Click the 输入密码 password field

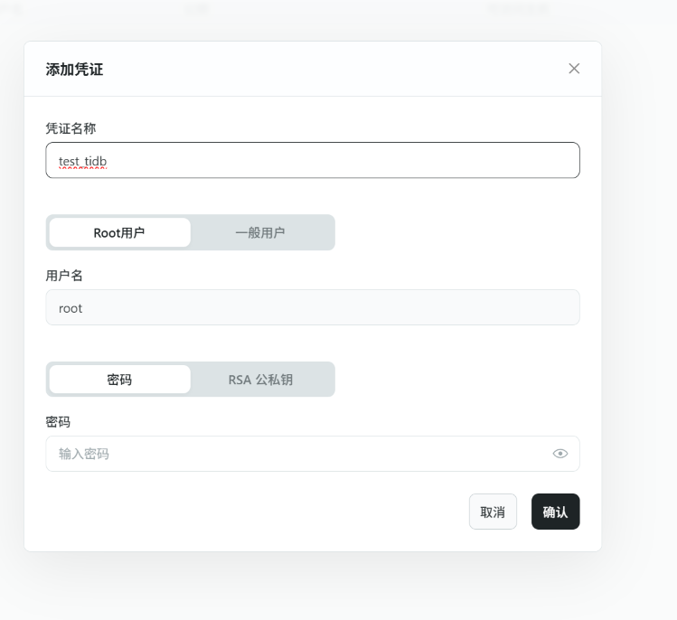[x=298, y=454]
